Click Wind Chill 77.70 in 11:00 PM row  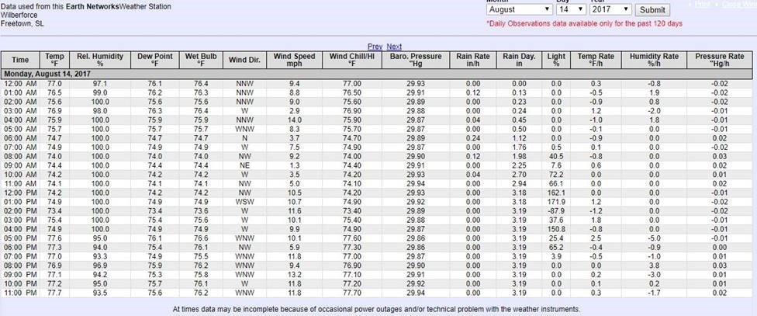pos(352,293)
